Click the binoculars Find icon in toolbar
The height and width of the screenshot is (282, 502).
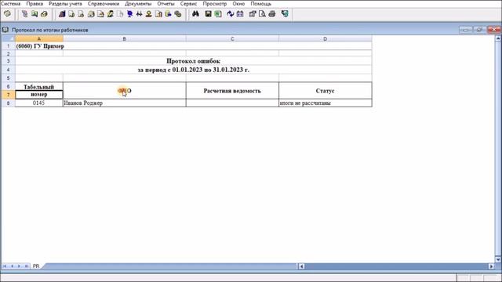[195, 14]
